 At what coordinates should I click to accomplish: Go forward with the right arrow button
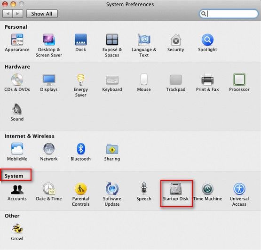coord(18,14)
